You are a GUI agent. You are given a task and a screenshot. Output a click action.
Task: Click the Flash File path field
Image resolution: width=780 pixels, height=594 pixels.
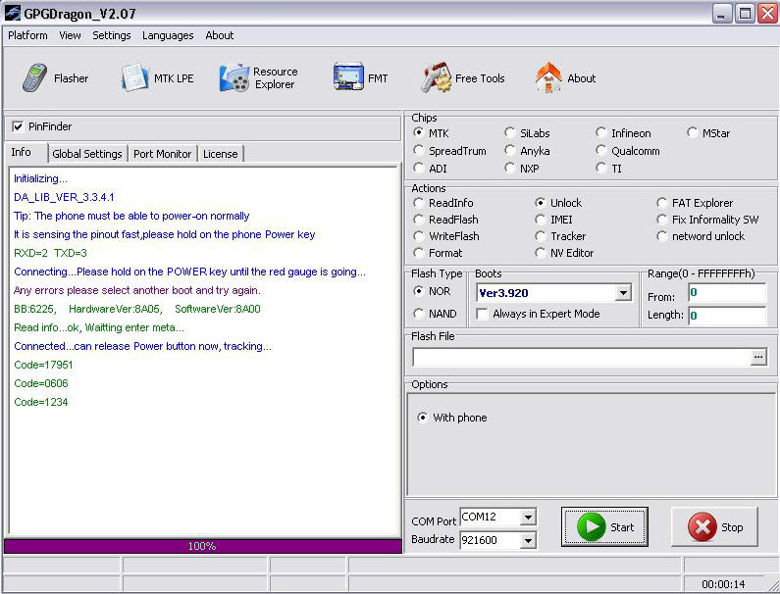coord(582,357)
